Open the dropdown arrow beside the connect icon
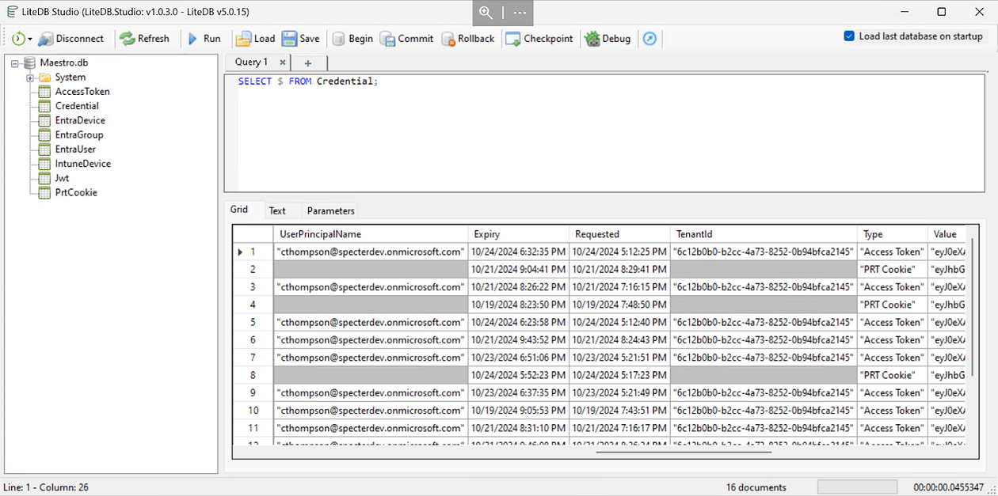The height and width of the screenshot is (496, 998). (30, 39)
